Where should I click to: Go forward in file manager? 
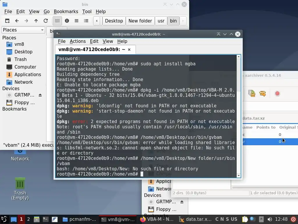coord(26,21)
